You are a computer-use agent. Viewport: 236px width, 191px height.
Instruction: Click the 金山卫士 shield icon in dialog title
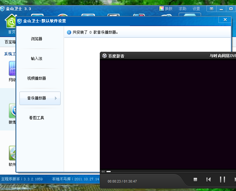pos(19,21)
